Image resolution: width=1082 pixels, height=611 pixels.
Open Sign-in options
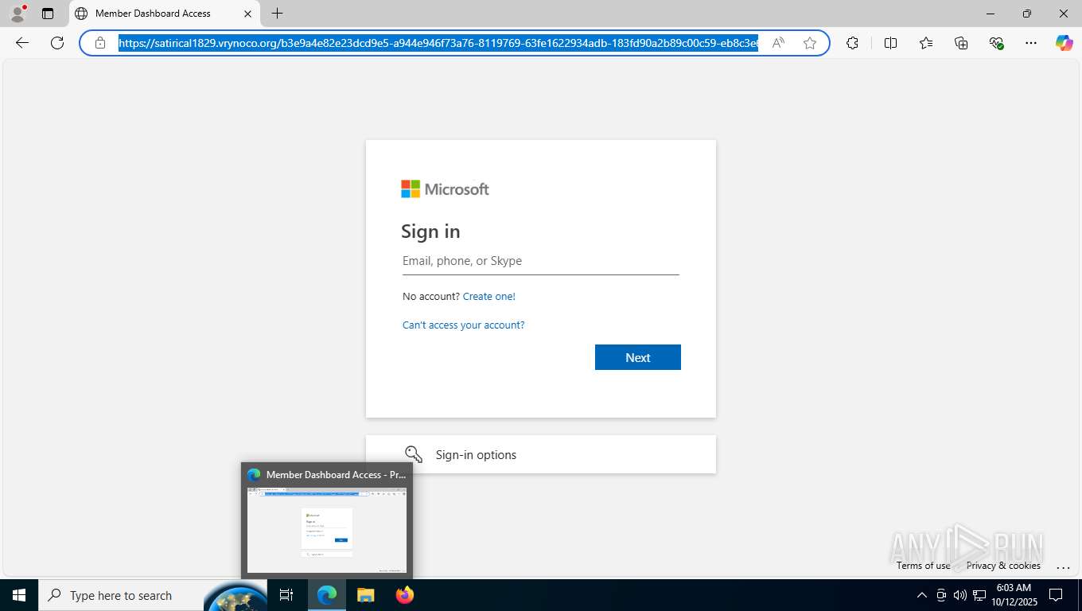541,454
